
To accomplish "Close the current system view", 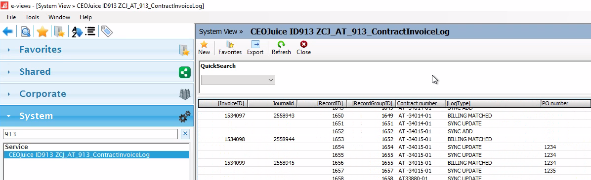I will [x=303, y=48].
